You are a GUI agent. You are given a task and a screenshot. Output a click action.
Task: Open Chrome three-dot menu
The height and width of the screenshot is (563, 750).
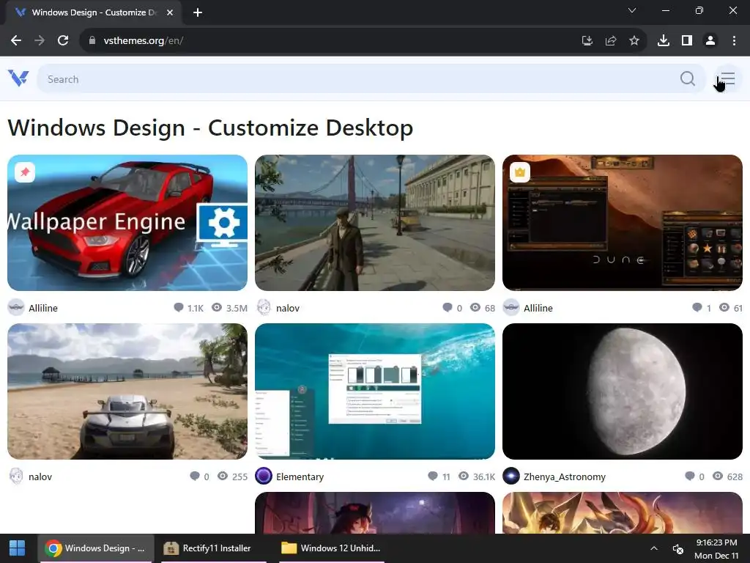pos(734,41)
